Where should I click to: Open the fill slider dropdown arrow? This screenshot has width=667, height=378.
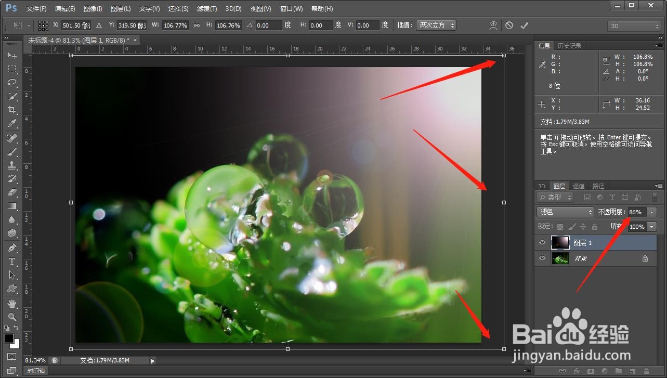click(x=652, y=227)
